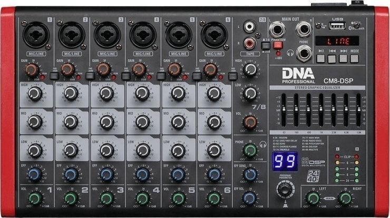Screen dimensions: 390x218
Task: Click the channel 6 green VOL knob
Action: (x=213, y=198)
